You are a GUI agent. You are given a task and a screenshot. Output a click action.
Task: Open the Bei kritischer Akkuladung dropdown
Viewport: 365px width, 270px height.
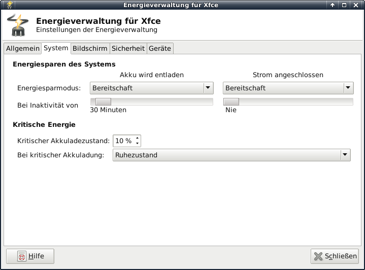(x=231, y=155)
